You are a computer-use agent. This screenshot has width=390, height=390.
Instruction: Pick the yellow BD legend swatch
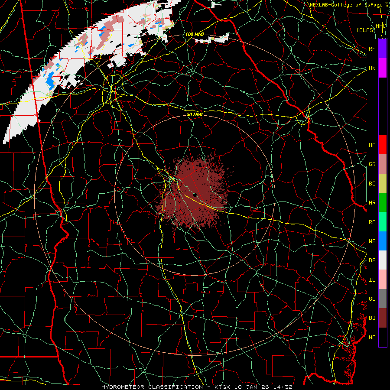tap(383, 184)
